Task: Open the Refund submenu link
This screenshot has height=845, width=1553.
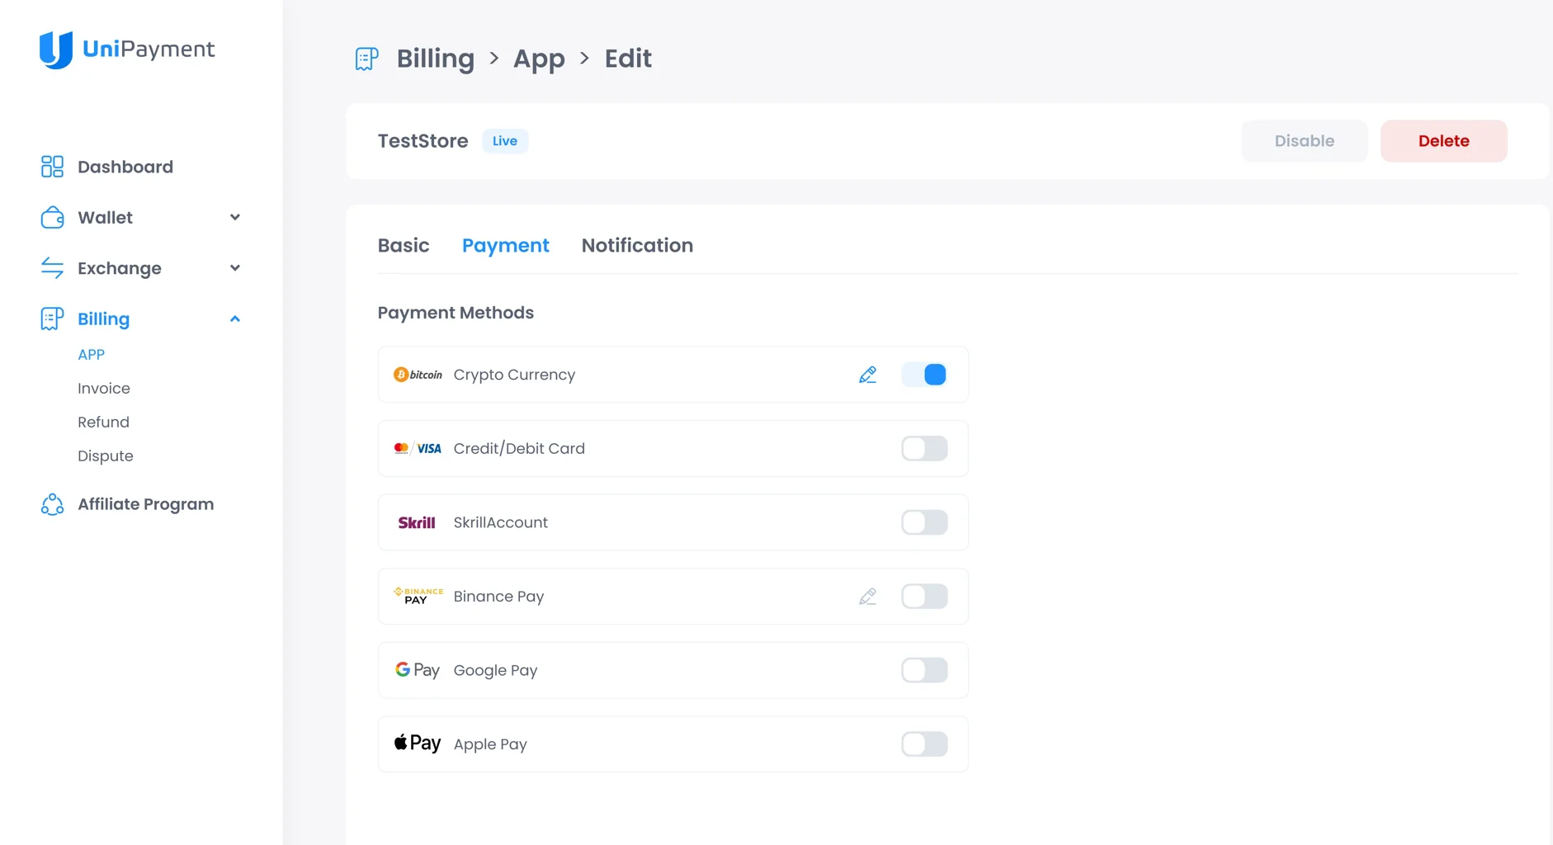Action: [103, 422]
